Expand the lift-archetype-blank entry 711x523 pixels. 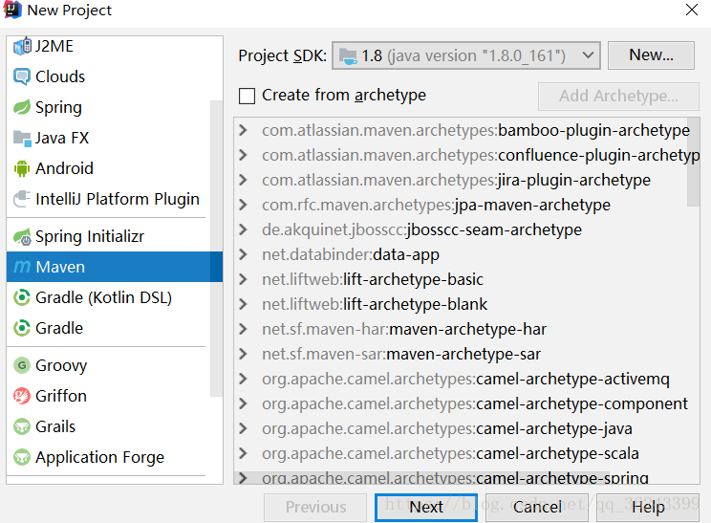244,304
